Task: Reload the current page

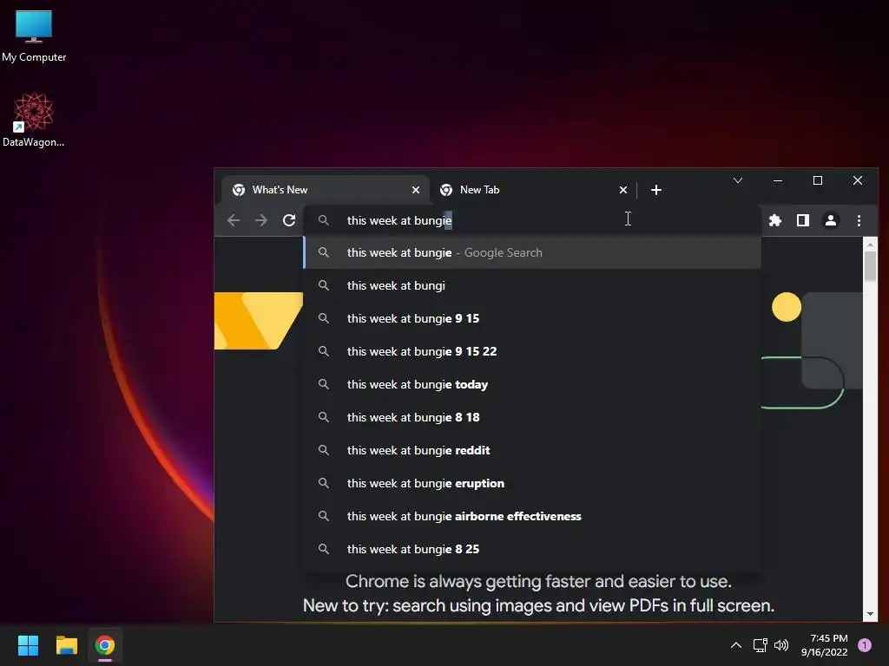Action: tap(289, 220)
